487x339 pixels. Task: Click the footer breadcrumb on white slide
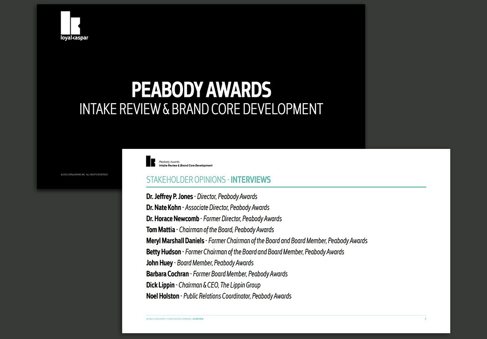[175, 319]
